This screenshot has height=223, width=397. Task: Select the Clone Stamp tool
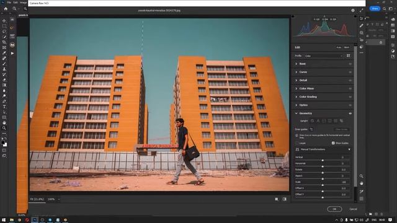(4, 69)
